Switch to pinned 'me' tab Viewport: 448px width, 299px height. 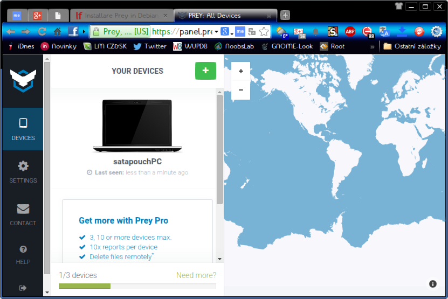coord(17,16)
